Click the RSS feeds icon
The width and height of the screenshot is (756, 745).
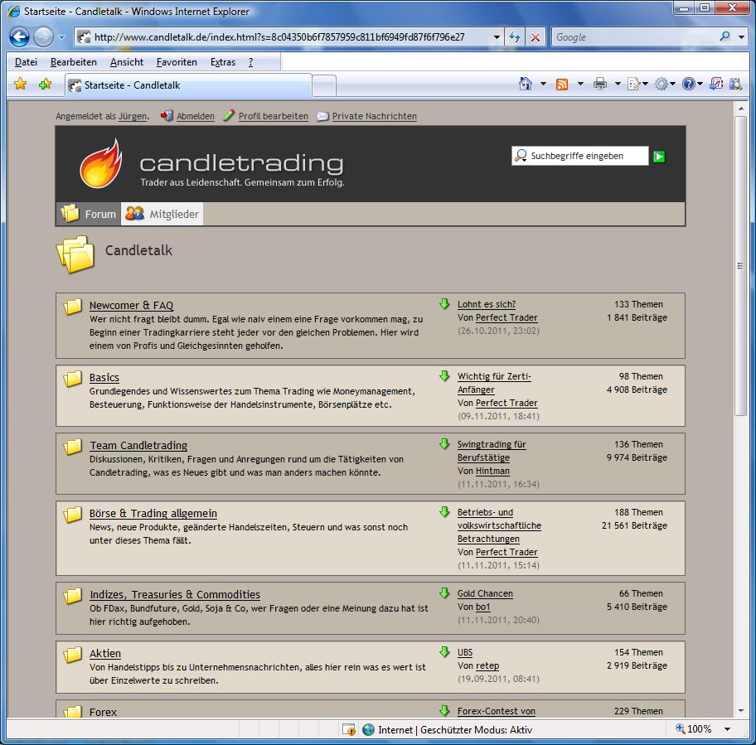[562, 85]
